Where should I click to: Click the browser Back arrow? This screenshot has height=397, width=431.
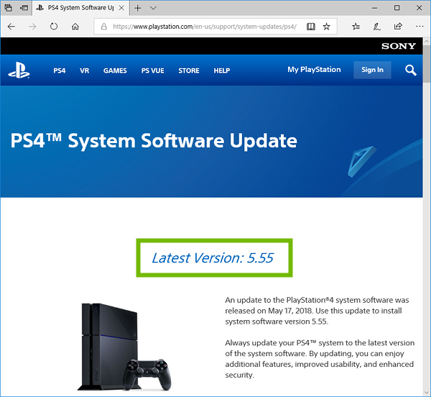coord(11,27)
